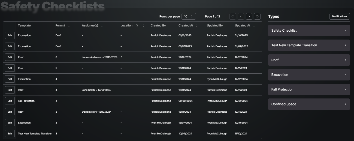Jump to the last page
Viewport: 354px width, 141px height.
pyautogui.click(x=257, y=16)
